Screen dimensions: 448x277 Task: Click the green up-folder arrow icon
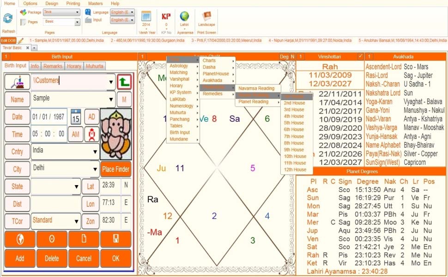[x=124, y=82]
